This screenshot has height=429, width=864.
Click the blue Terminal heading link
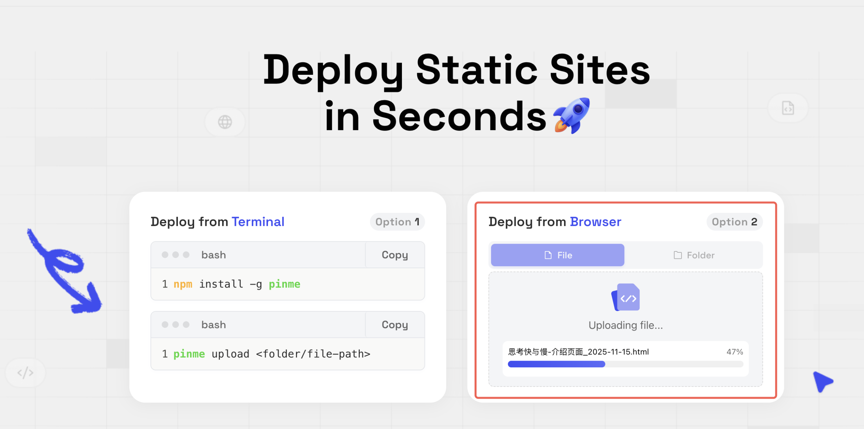coord(258,222)
